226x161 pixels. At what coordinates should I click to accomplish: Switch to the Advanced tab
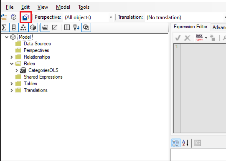pyautogui.click(x=218, y=27)
